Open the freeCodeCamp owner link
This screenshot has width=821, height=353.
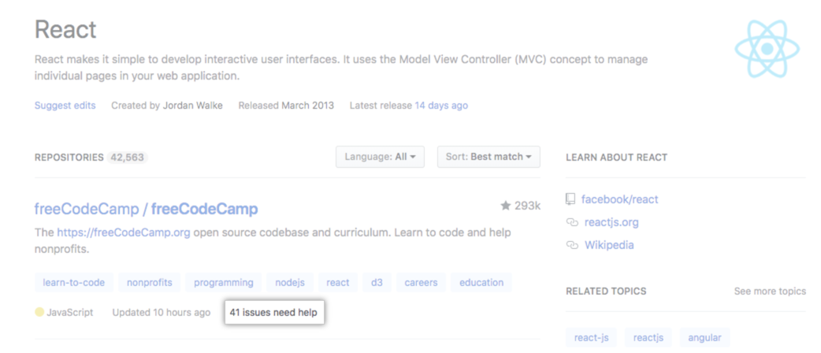[x=87, y=209]
